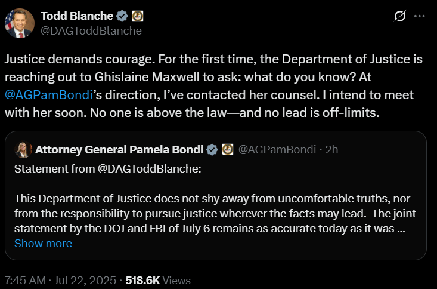Click the 2h timestamp on quoted post
Image resolution: width=437 pixels, height=289 pixels.
tap(331, 149)
